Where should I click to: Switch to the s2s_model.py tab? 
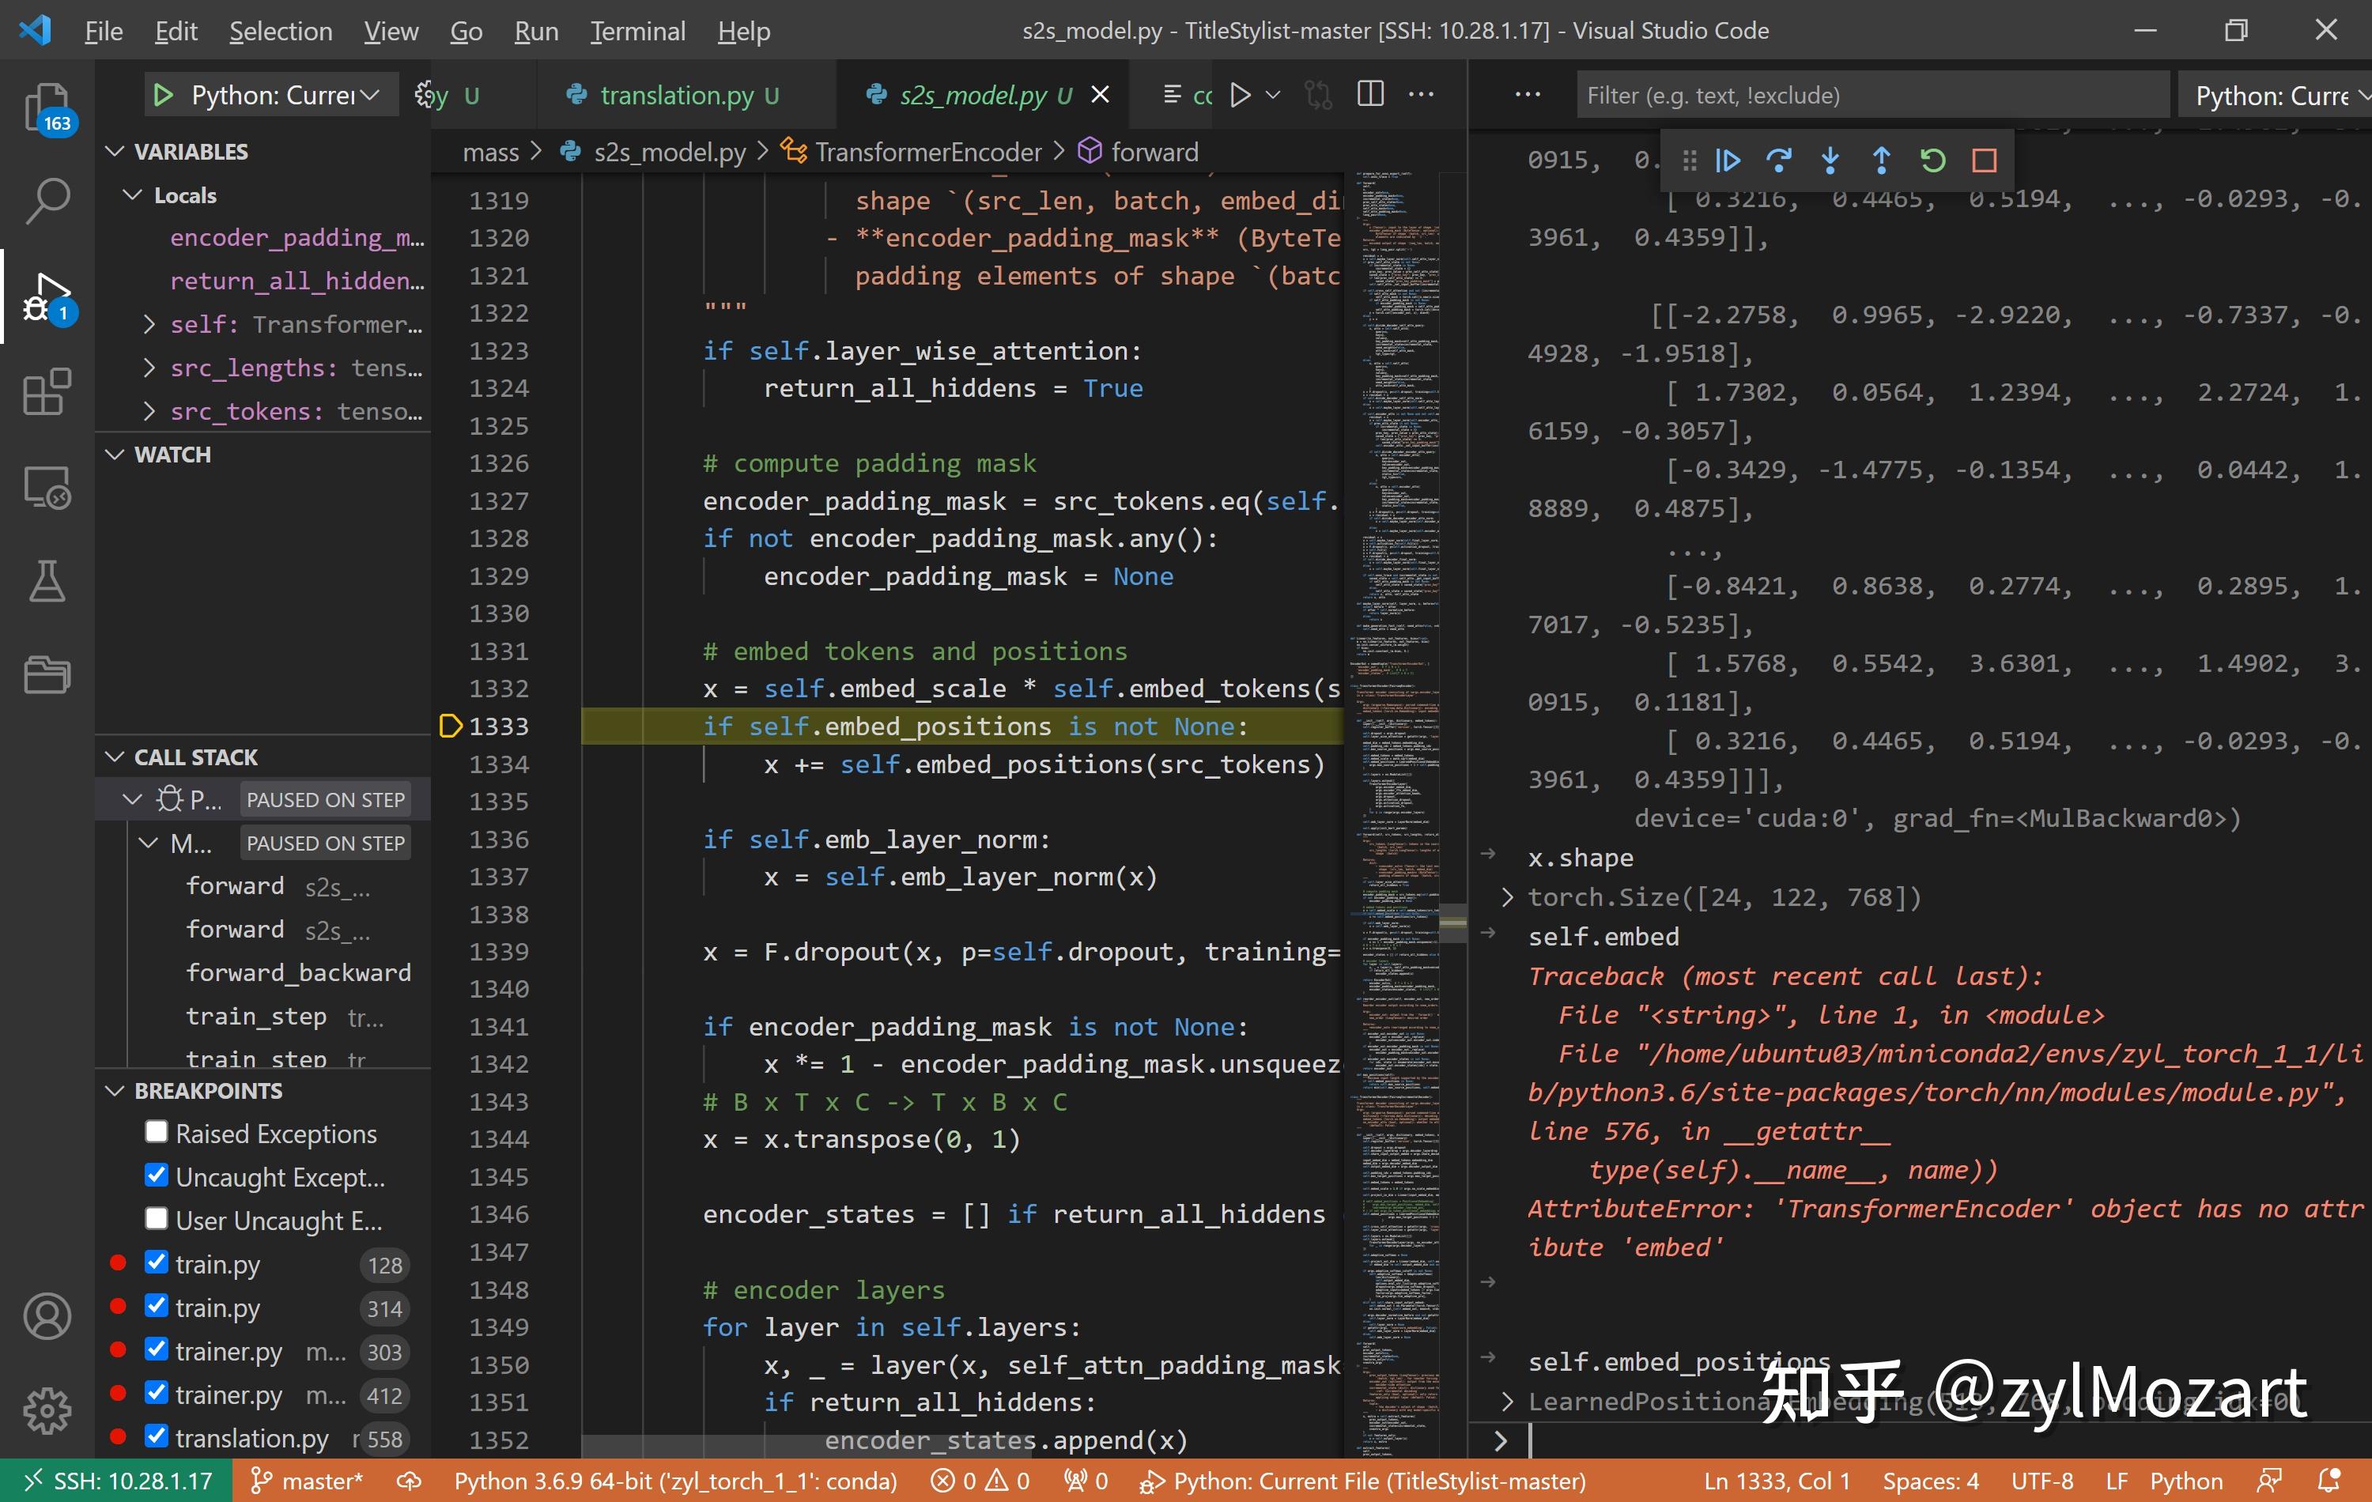click(x=983, y=95)
